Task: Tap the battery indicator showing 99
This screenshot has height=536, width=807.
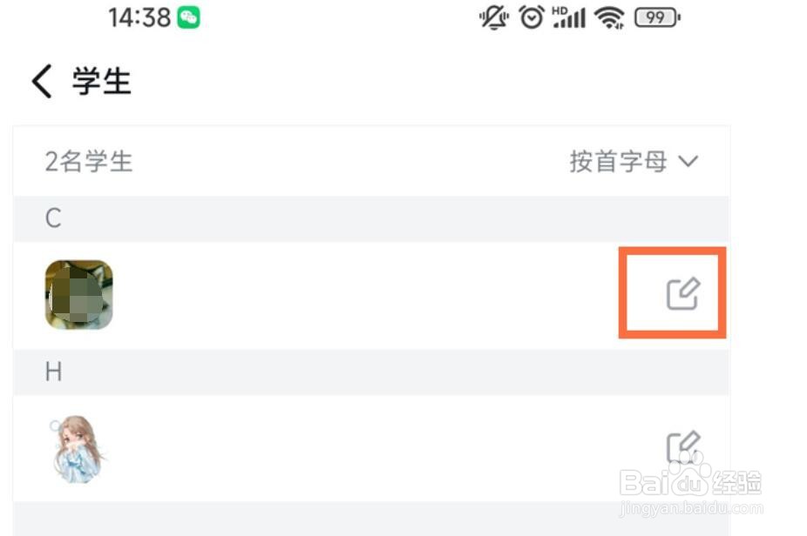Action: click(x=657, y=17)
